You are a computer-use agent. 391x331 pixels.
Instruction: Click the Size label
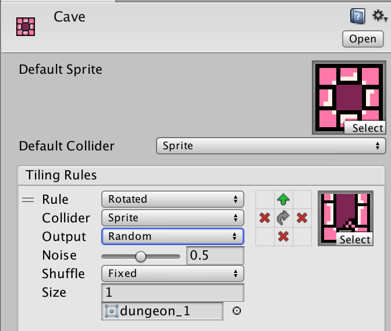54,293
